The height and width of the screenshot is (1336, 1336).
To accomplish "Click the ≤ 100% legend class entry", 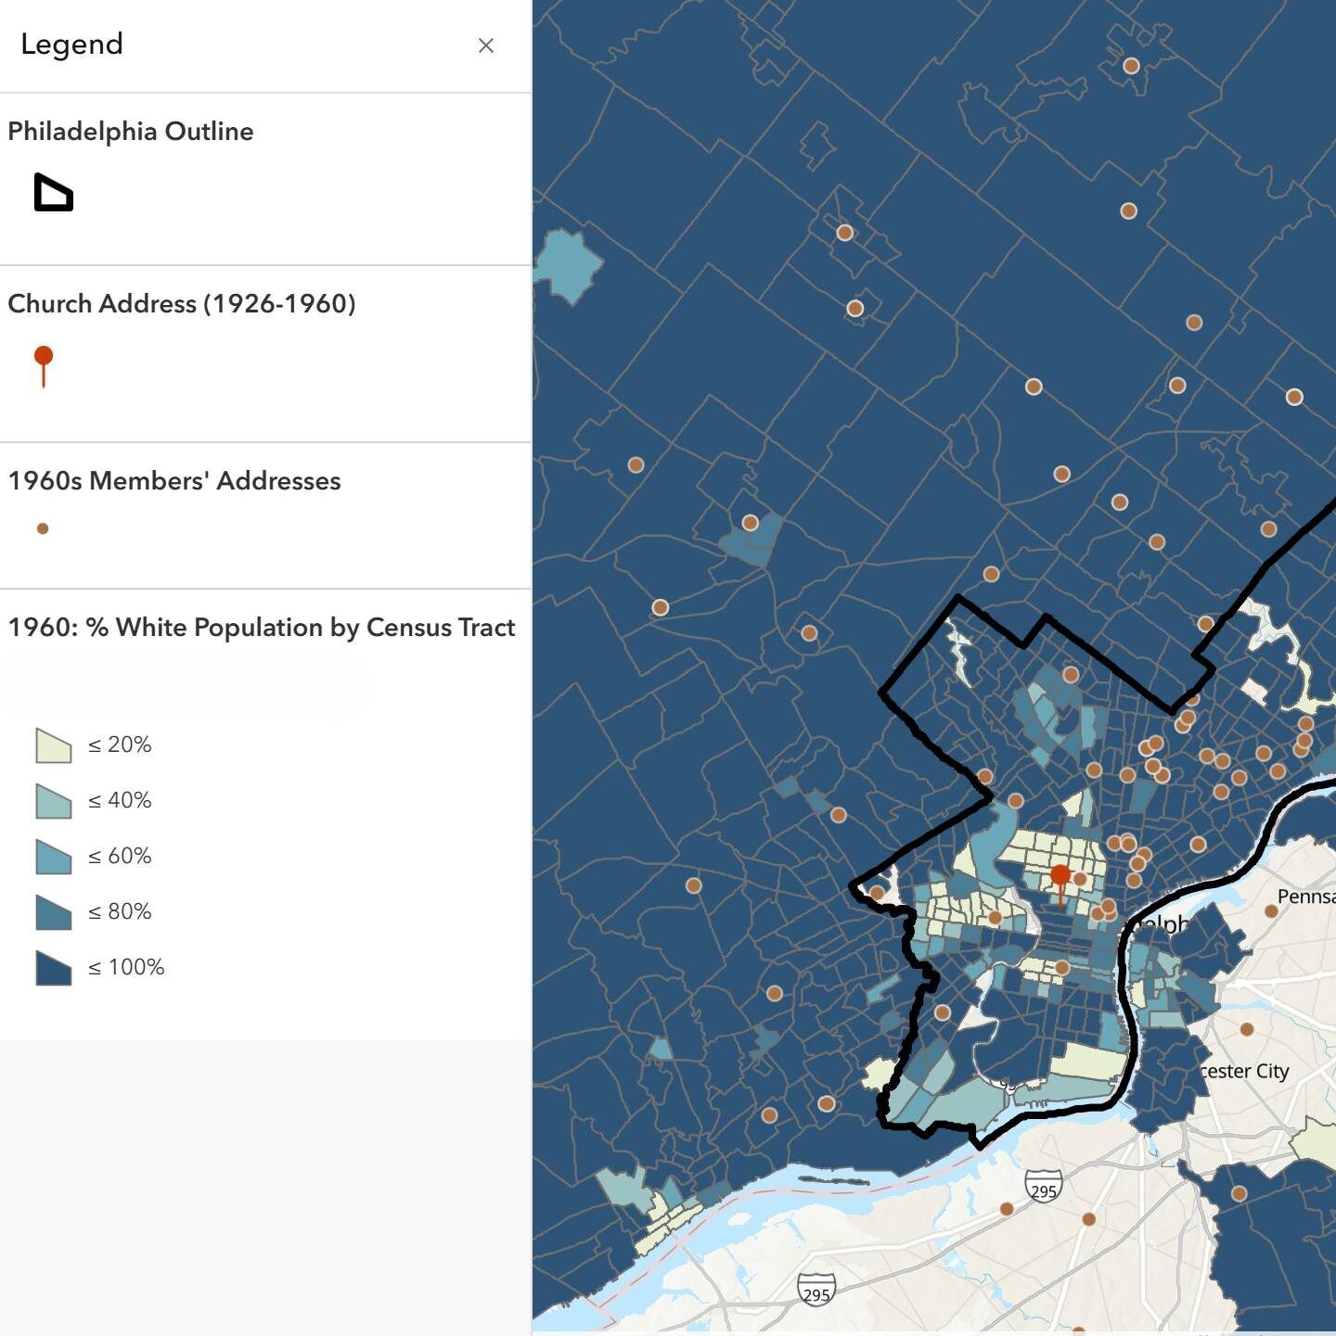I will (x=100, y=966).
